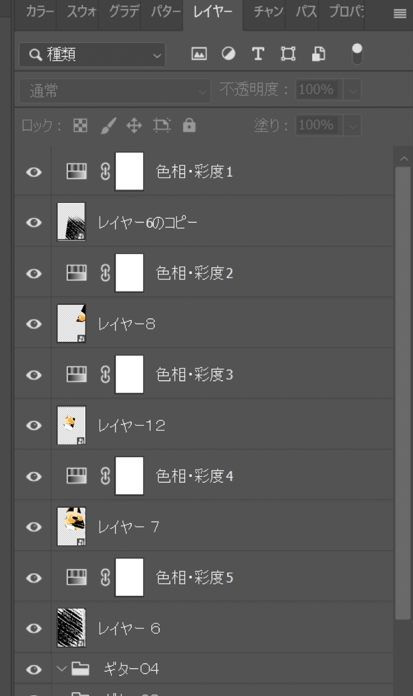Click thumbnail of レイヤー 6
This screenshot has width=413, height=696.
click(71, 627)
